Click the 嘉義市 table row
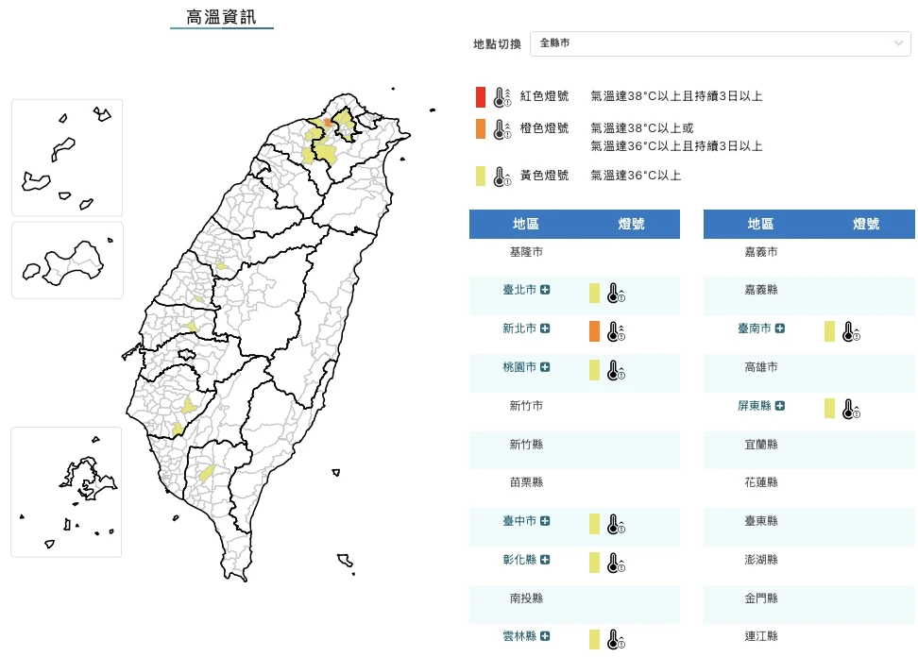The width and height of the screenshot is (918, 657). 809,258
